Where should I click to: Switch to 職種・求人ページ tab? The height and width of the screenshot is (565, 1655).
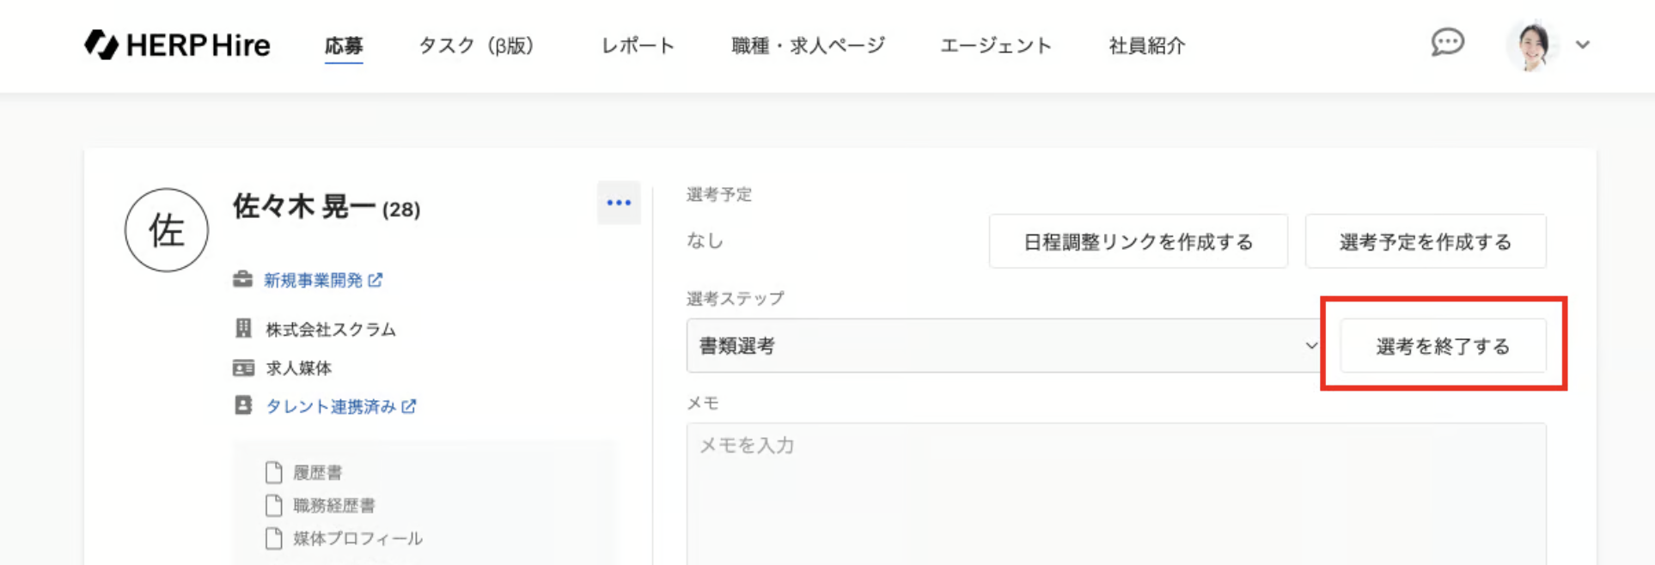(x=808, y=46)
